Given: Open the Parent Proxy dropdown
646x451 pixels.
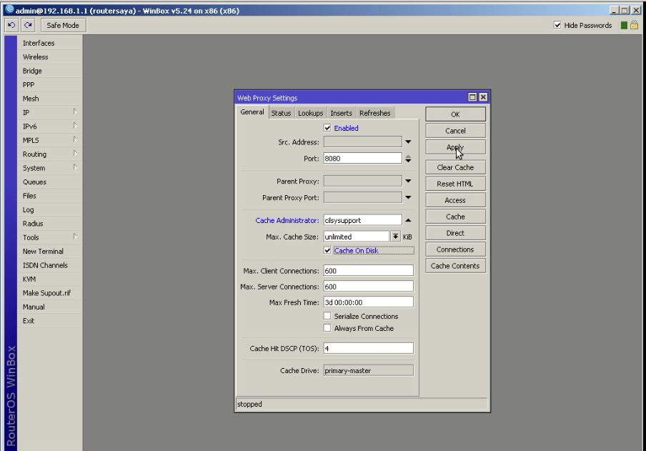Looking at the screenshot, I should [x=409, y=181].
